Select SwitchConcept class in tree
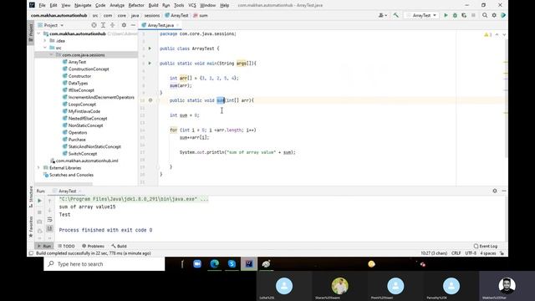Screen dimensions: 535x301 click(83, 154)
